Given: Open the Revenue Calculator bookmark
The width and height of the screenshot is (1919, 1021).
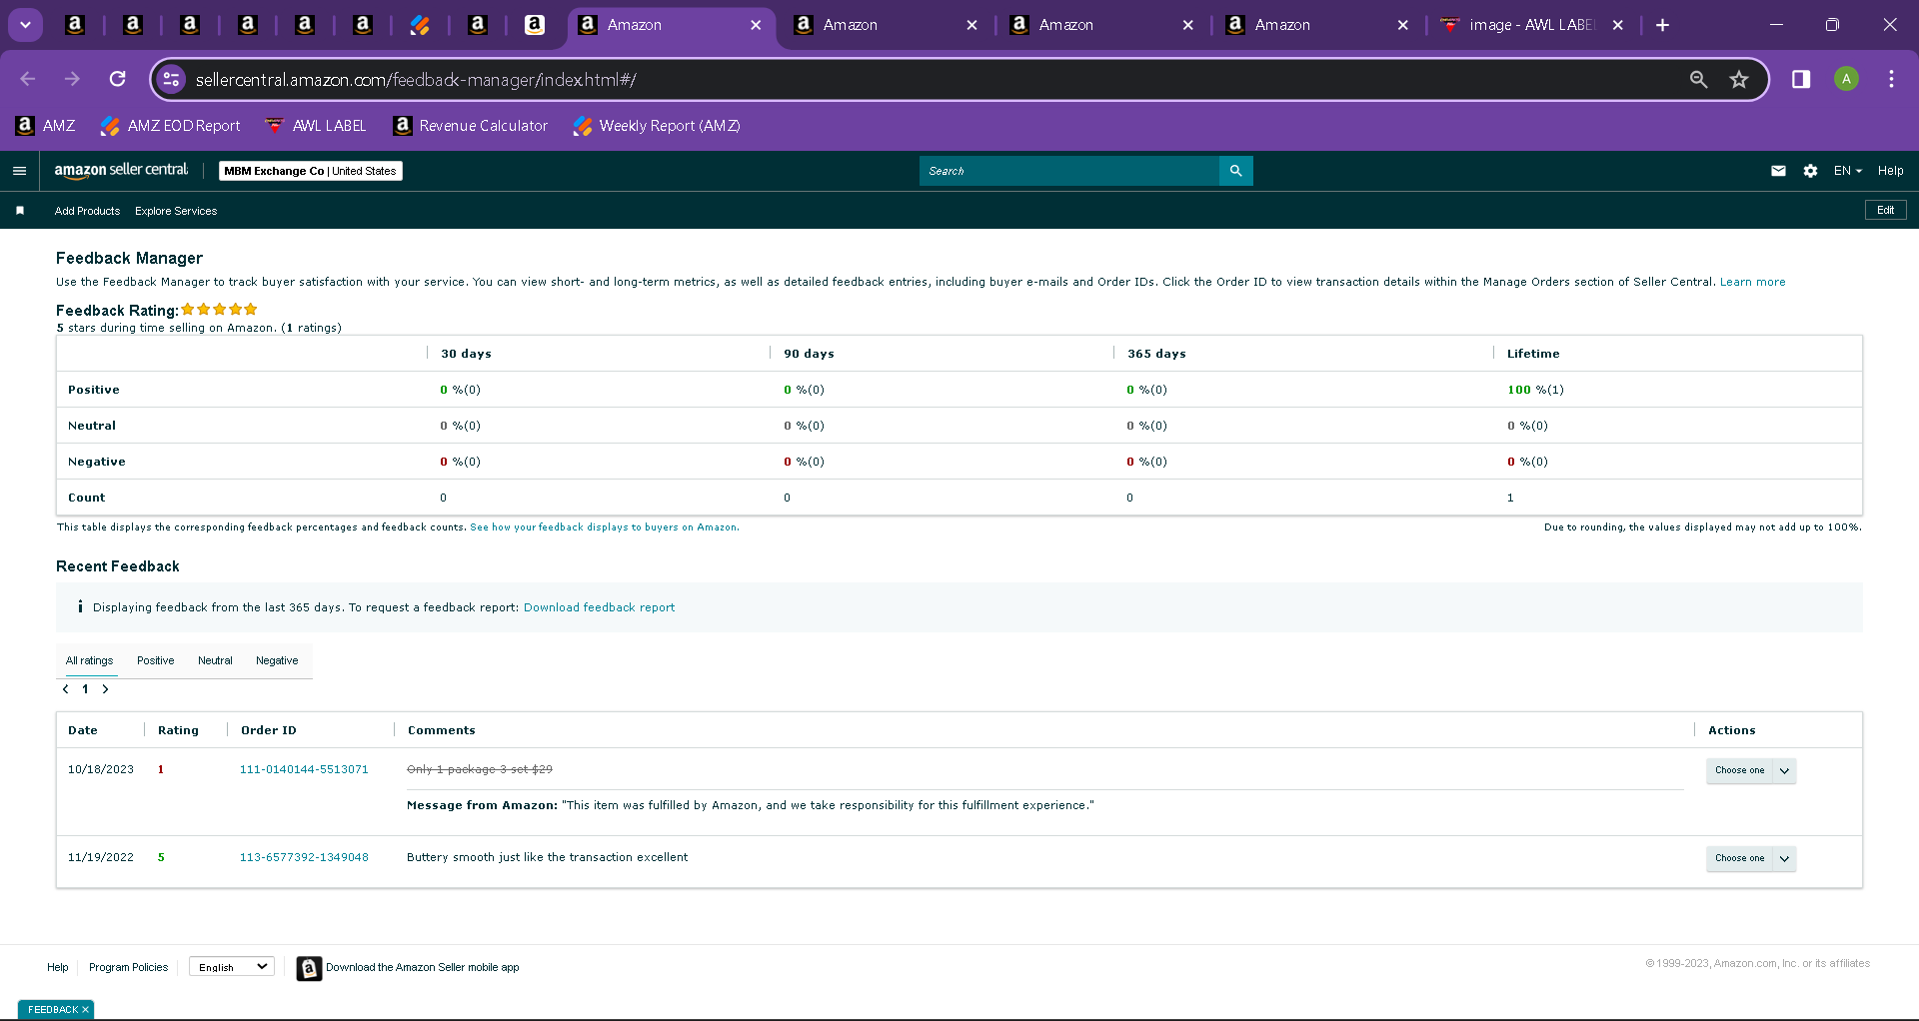Looking at the screenshot, I should click(x=471, y=126).
